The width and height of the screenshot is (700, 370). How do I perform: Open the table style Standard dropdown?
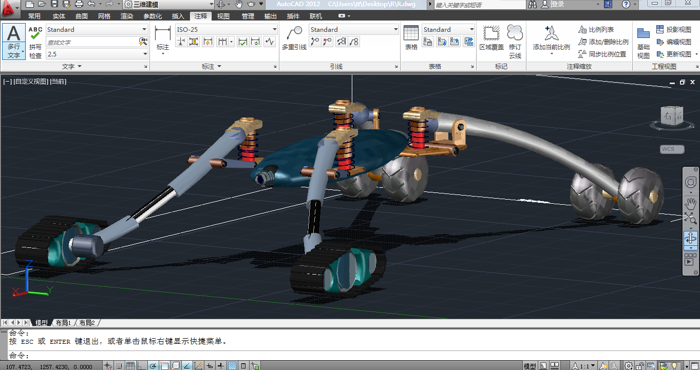tap(448, 29)
